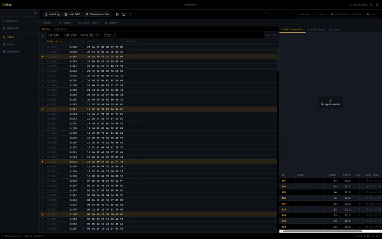The image size is (382, 239).
Task: Click the marker arrow on highlighted 0x100 row
Action: click(42, 214)
